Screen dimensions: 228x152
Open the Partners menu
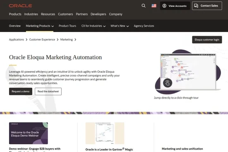82,14
